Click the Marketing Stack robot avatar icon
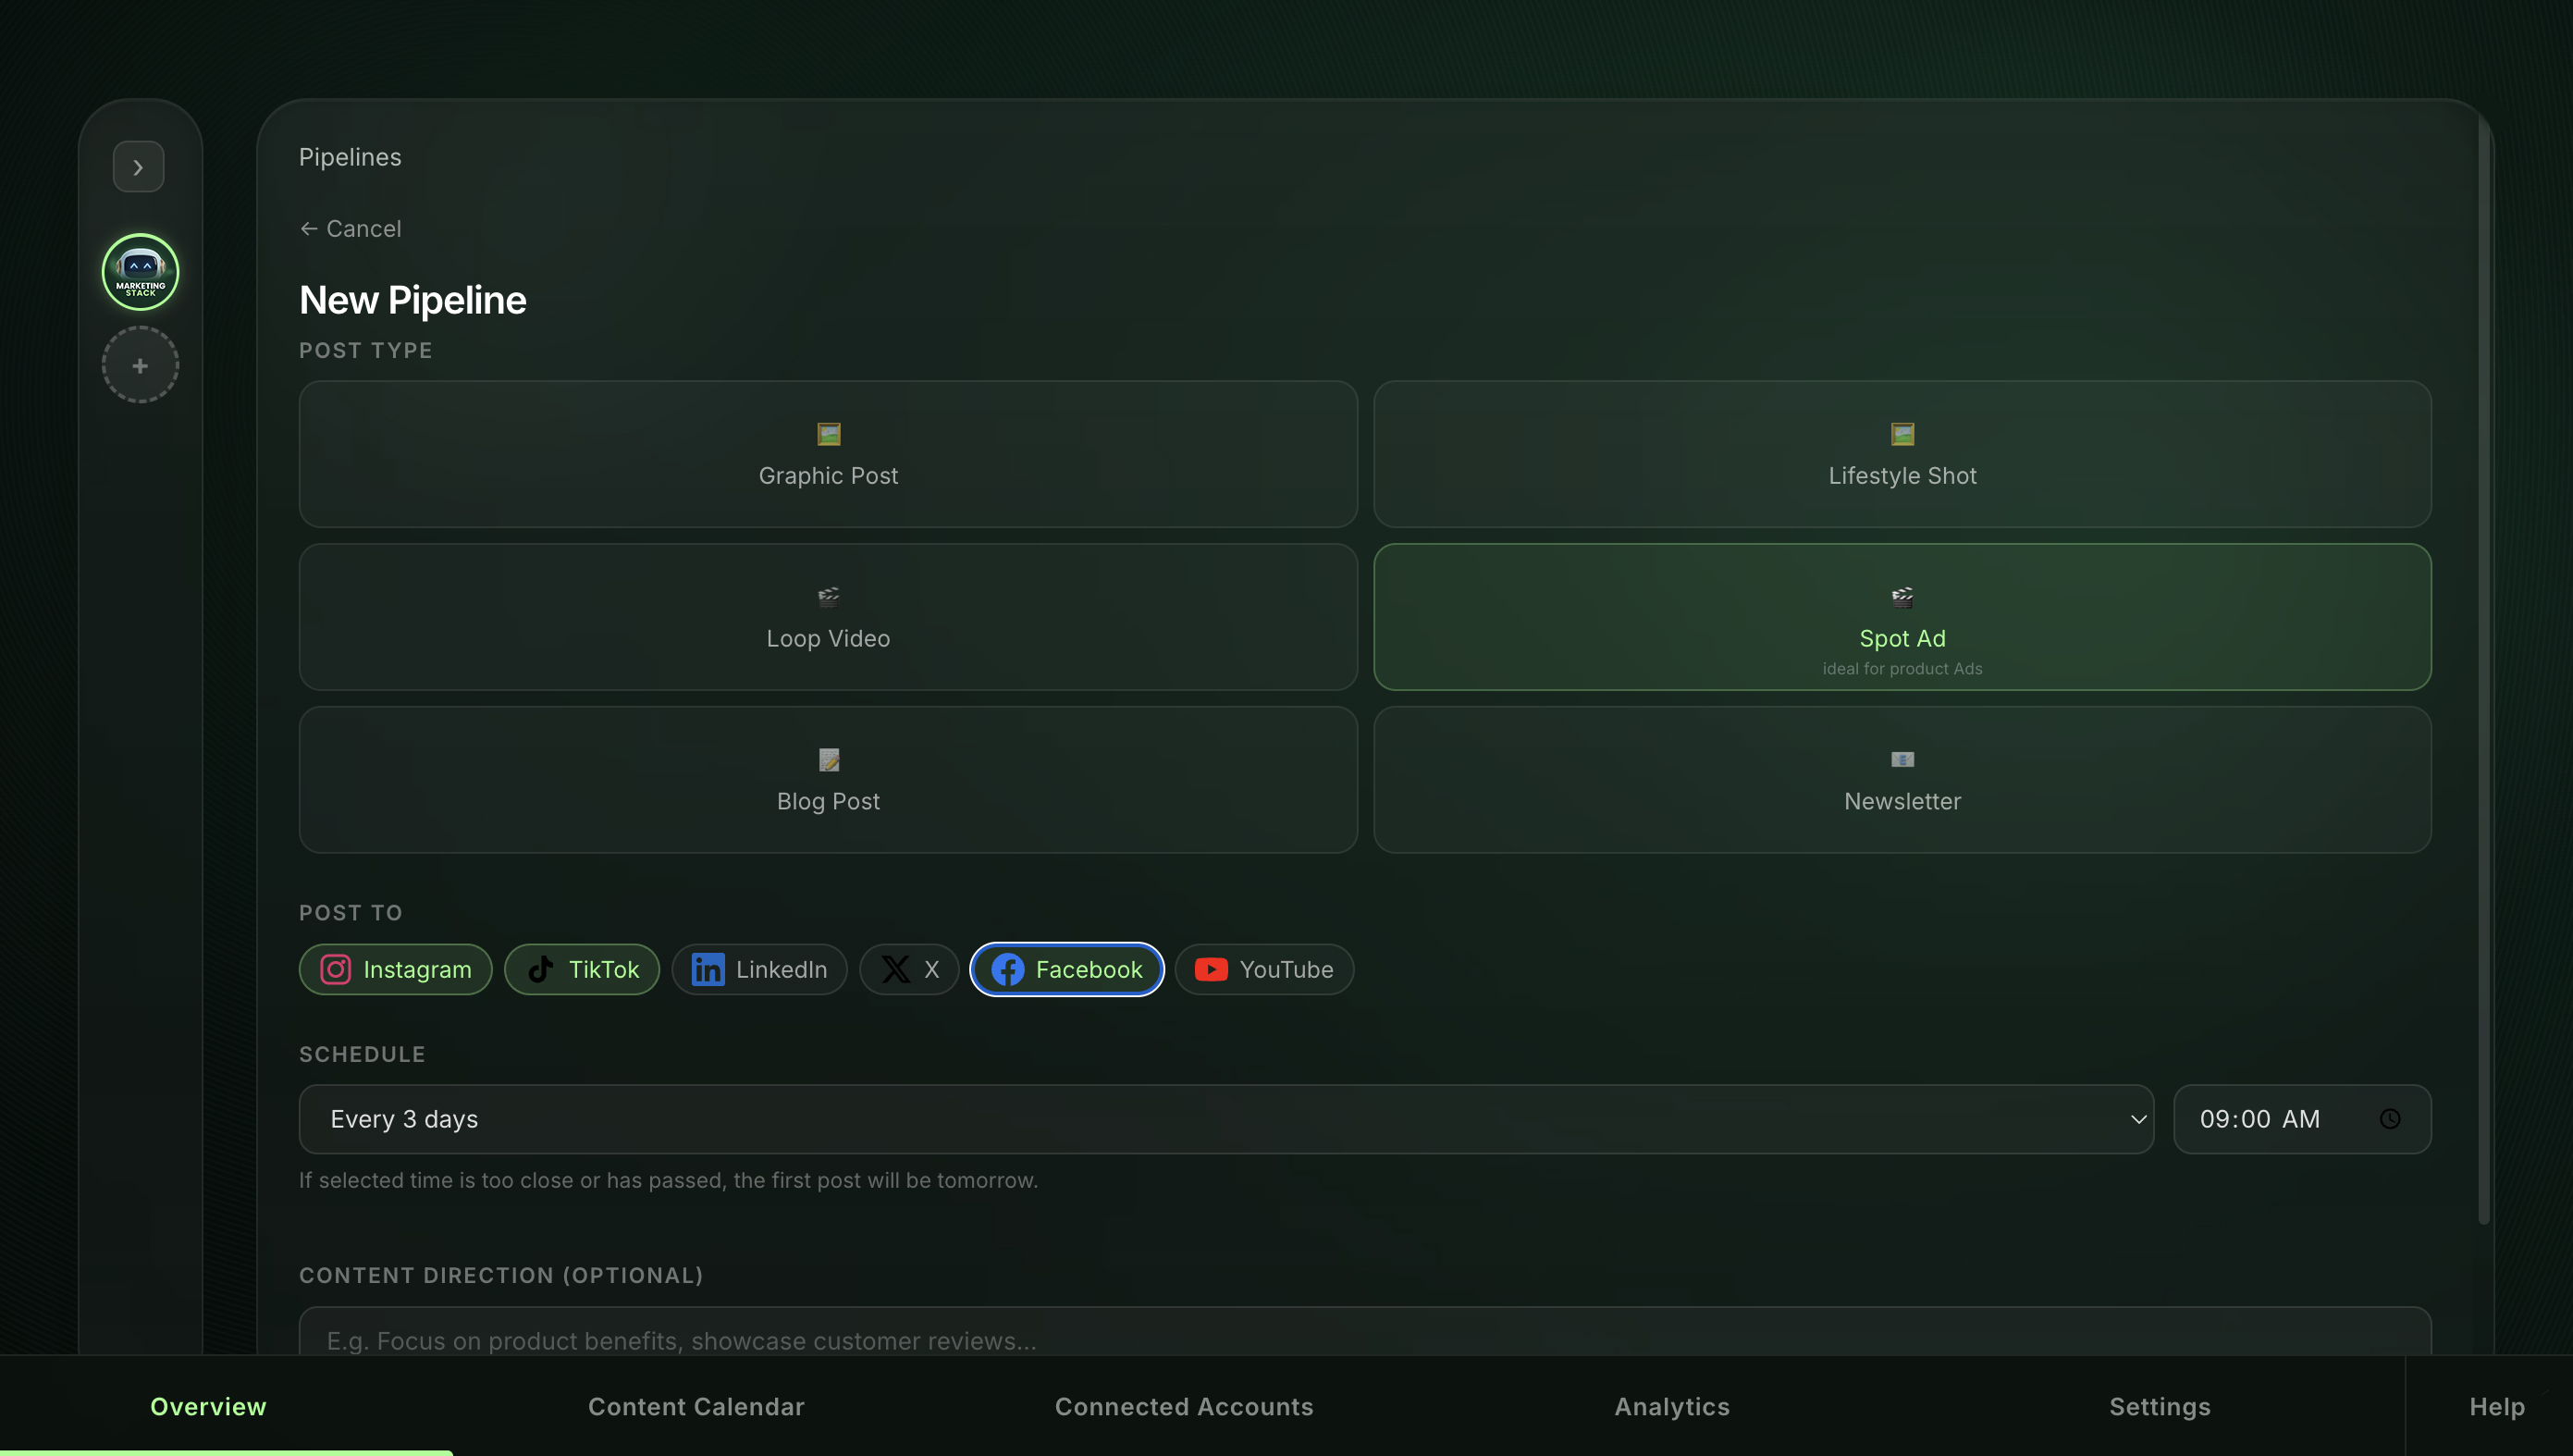The height and width of the screenshot is (1456, 2573). [140, 272]
